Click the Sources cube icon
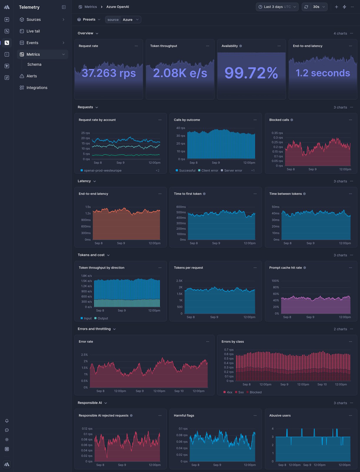Screen dimensions: 360x472 coord(22,19)
